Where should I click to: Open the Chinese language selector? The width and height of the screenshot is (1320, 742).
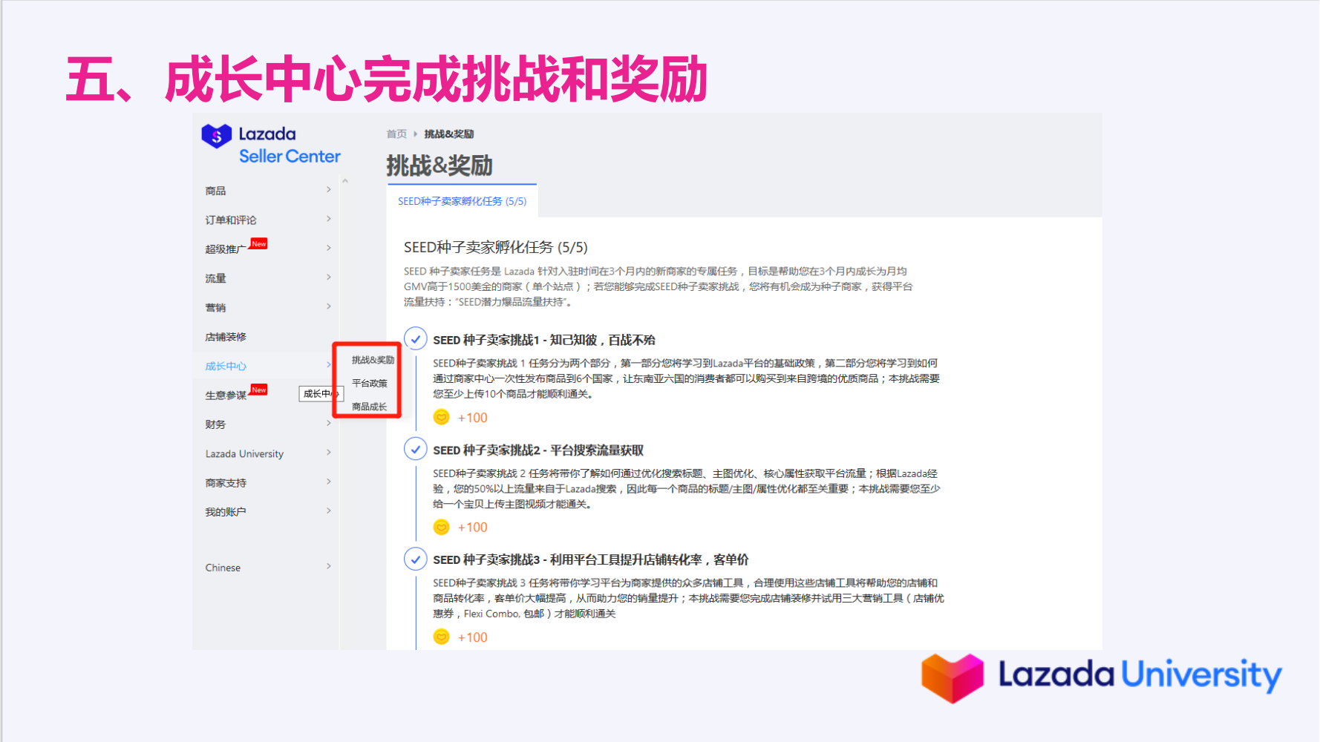pyautogui.click(x=223, y=568)
